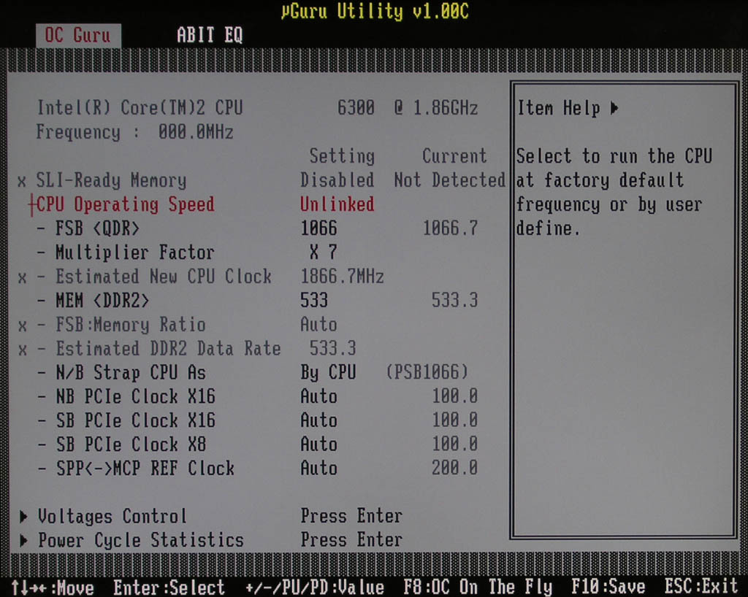Change SB PCIe Clock X8 Auto setting
This screenshot has width=748, height=597.
(x=318, y=444)
